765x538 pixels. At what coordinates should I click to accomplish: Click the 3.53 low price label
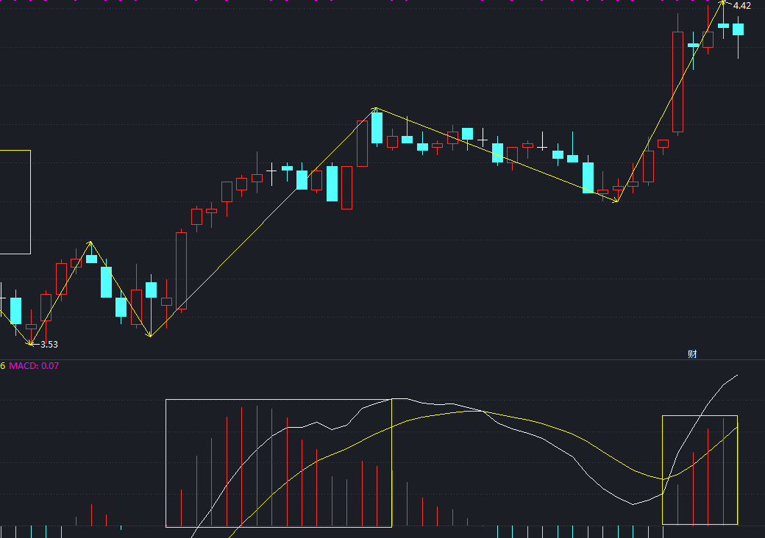[x=49, y=345]
